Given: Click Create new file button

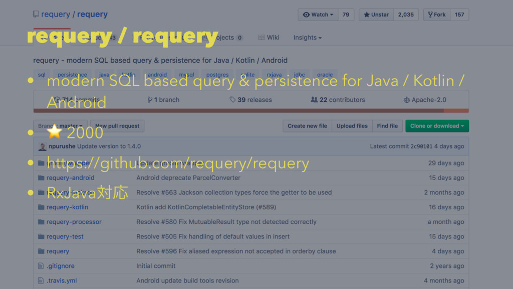Looking at the screenshot, I should tap(307, 126).
